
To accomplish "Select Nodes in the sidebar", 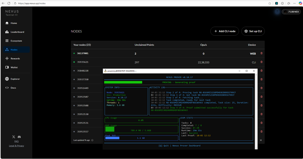I will 17,50.
